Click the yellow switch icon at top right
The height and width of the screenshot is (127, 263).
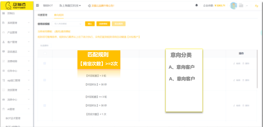[257, 5]
